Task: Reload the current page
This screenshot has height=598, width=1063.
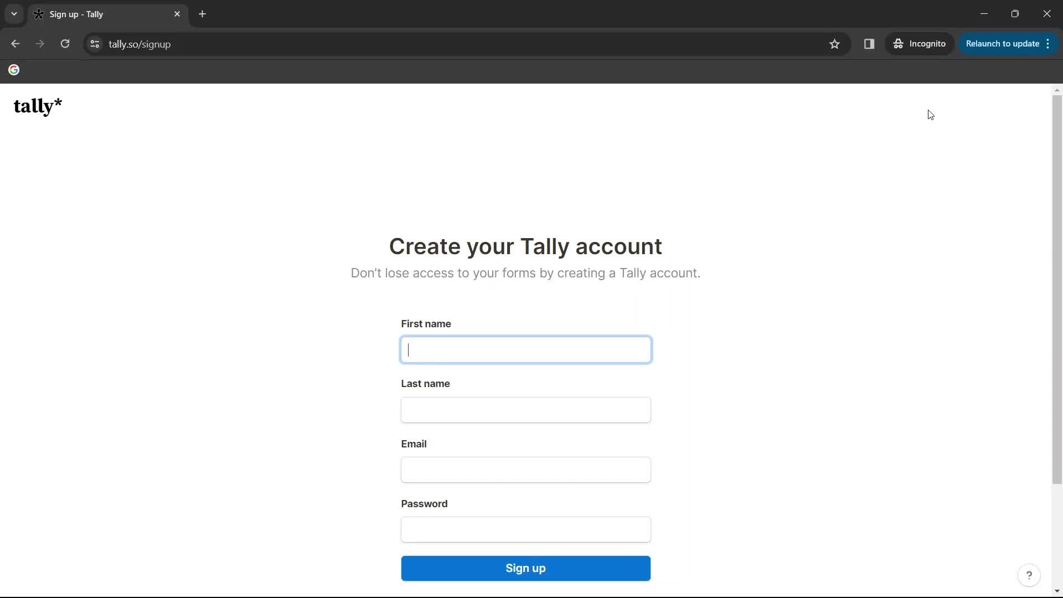Action: point(65,44)
